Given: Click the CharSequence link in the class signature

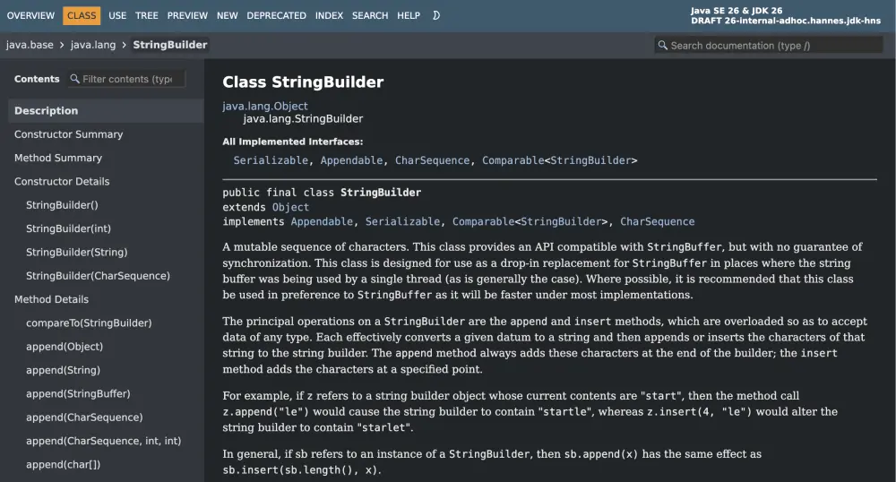Looking at the screenshot, I should point(657,221).
